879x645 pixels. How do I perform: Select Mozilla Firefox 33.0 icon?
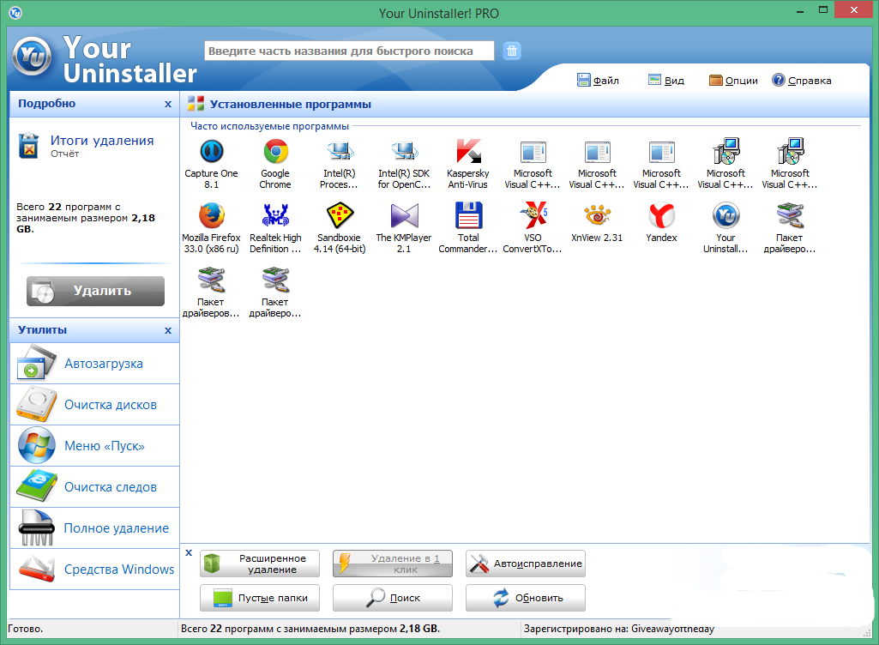point(211,215)
